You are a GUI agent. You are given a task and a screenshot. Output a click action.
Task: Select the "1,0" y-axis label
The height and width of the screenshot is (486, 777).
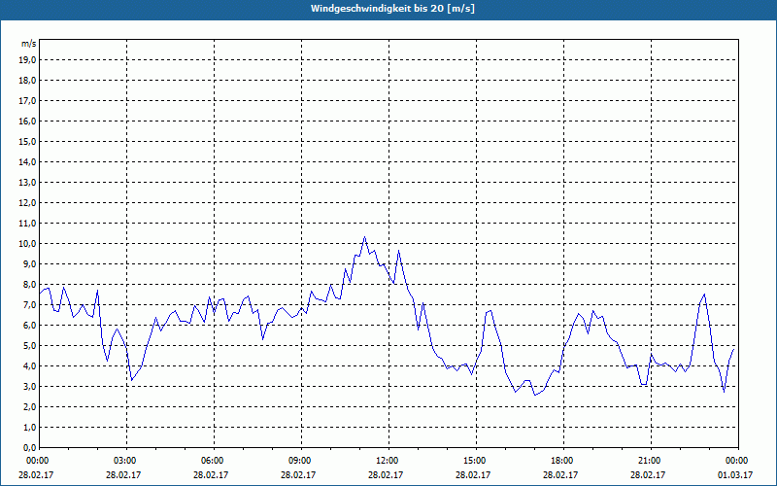[x=29, y=428]
